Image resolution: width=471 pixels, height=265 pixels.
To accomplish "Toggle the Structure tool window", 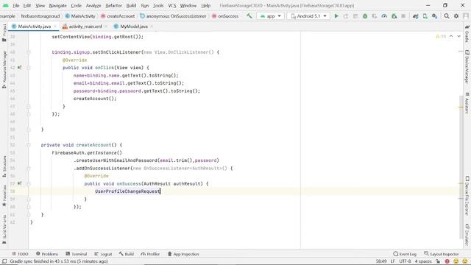I will [4, 166].
